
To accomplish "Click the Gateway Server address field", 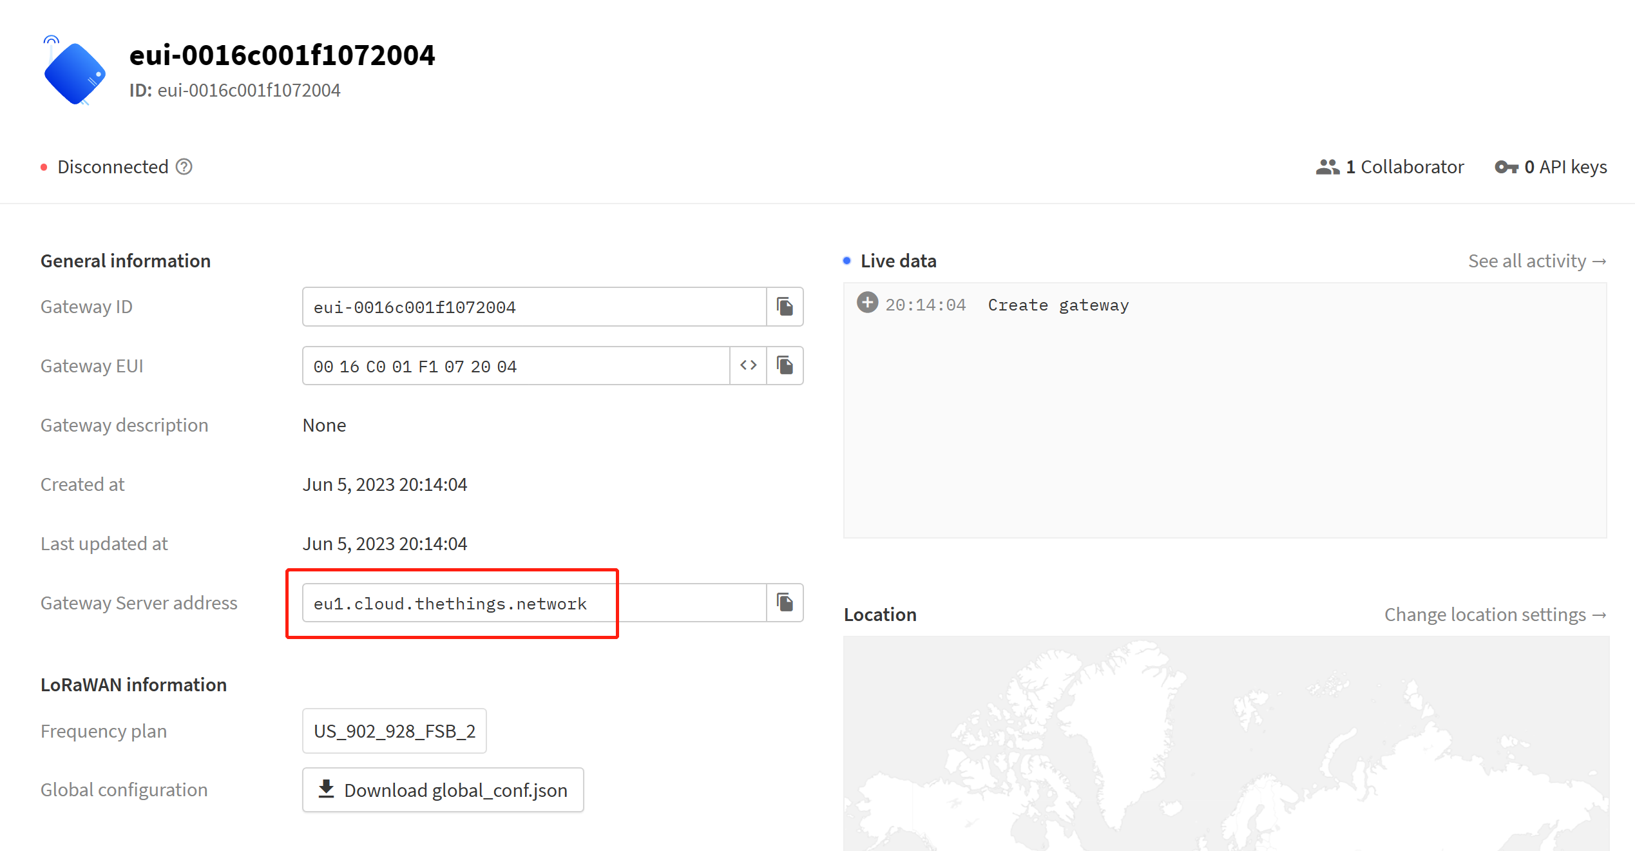I will point(534,603).
